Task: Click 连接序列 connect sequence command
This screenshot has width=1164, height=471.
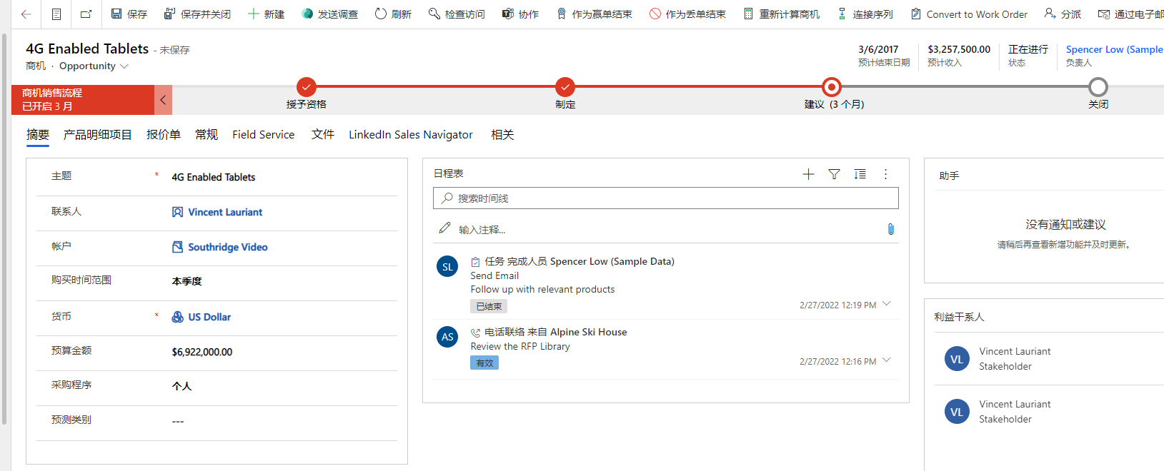Action: click(865, 14)
